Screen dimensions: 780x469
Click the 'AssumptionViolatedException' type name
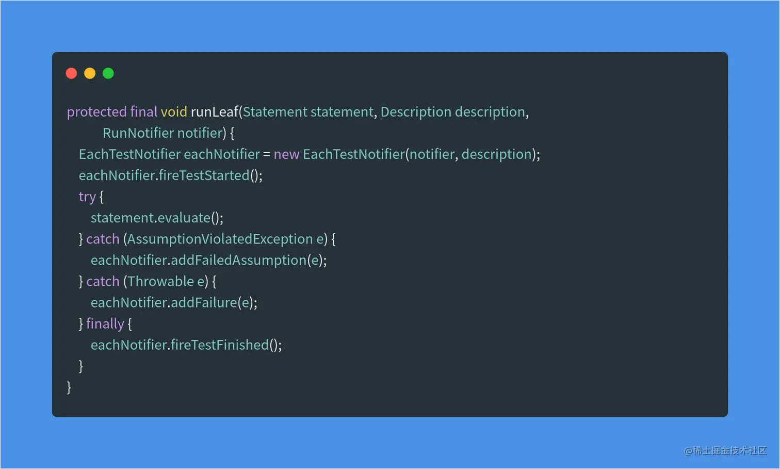220,239
